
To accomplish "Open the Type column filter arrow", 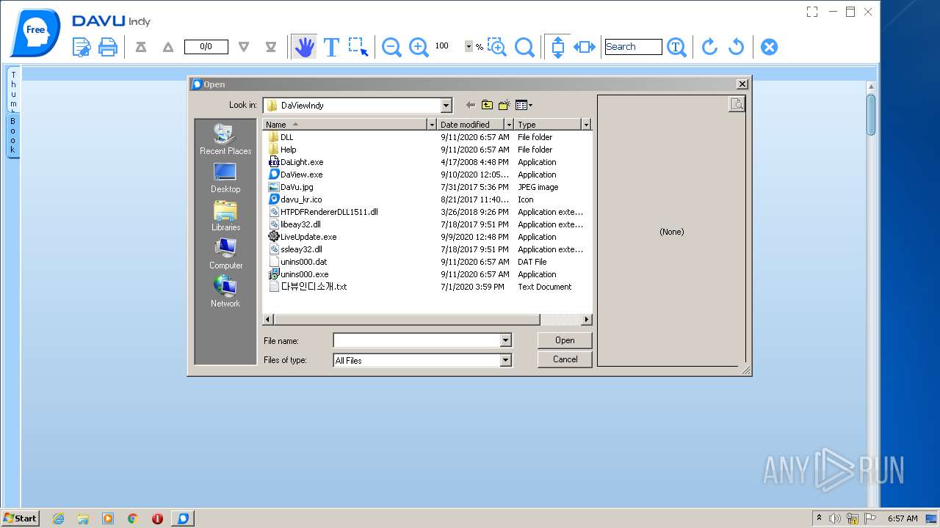I will pos(586,125).
